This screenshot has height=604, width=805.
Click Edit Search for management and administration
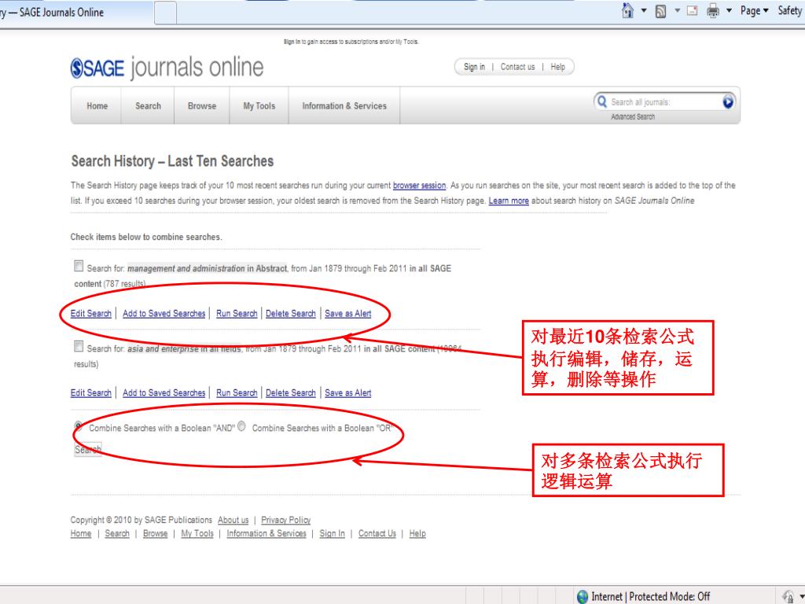[x=91, y=313]
